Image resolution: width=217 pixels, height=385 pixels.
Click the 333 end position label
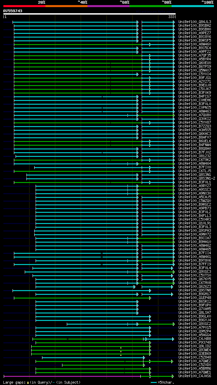coord(171,17)
